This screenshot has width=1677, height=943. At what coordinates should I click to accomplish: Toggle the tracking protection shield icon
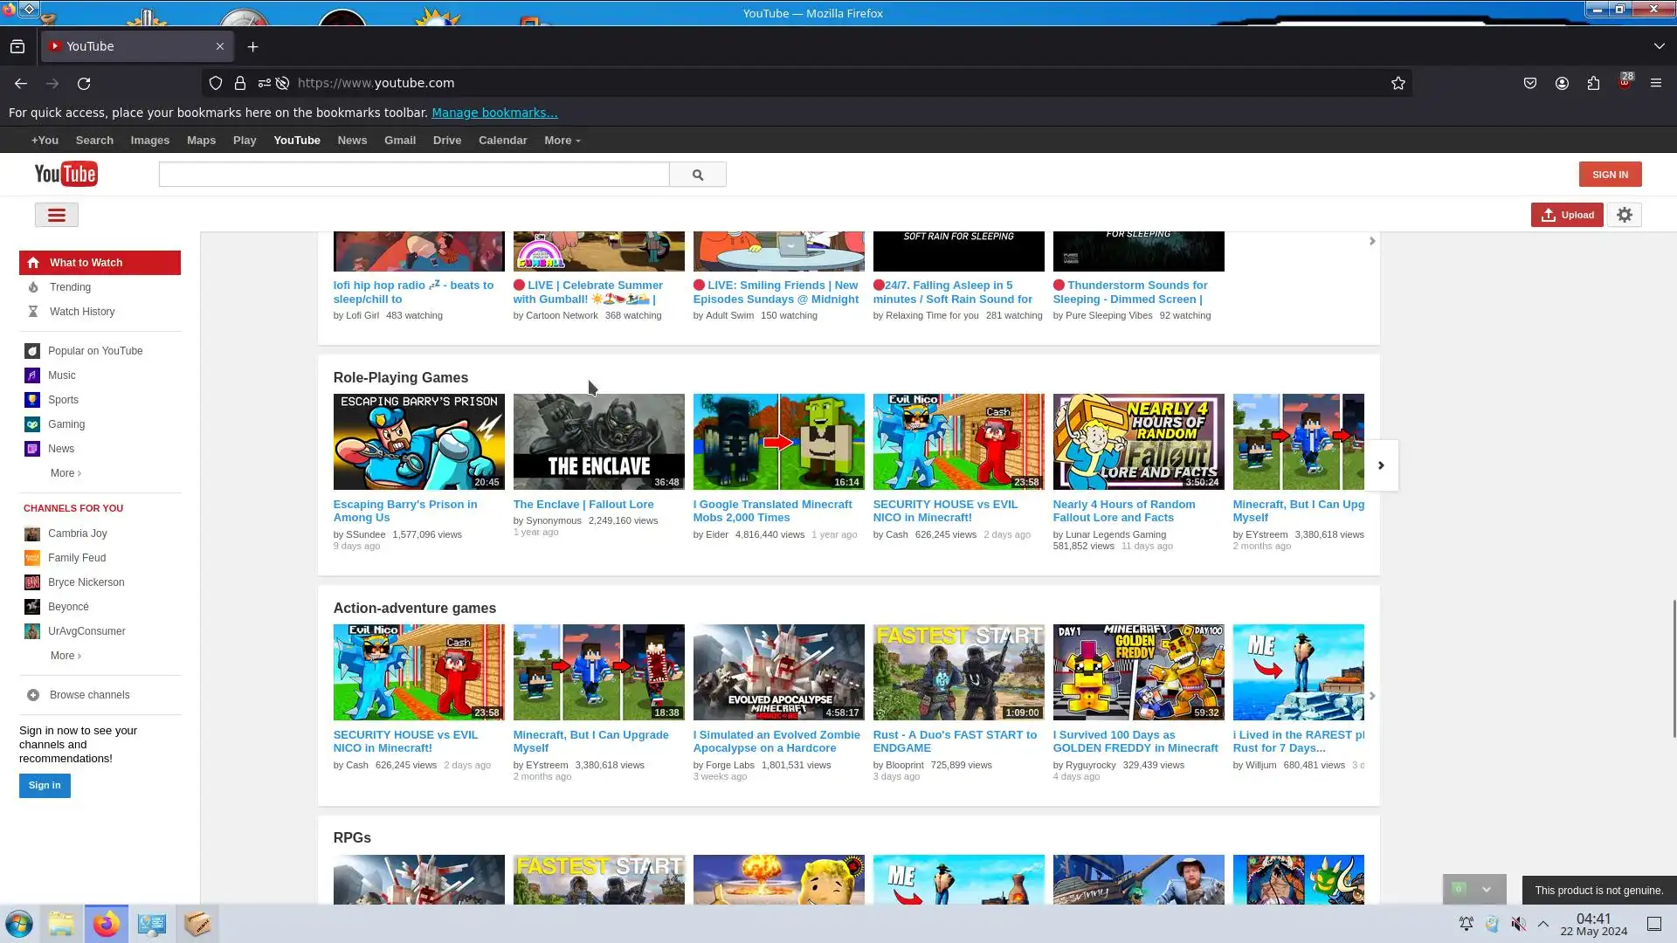tap(216, 83)
